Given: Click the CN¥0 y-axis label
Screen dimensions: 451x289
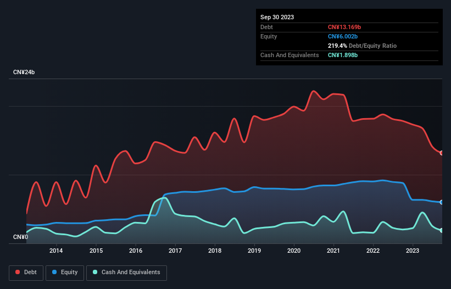Looking at the screenshot, I should click(21, 237).
